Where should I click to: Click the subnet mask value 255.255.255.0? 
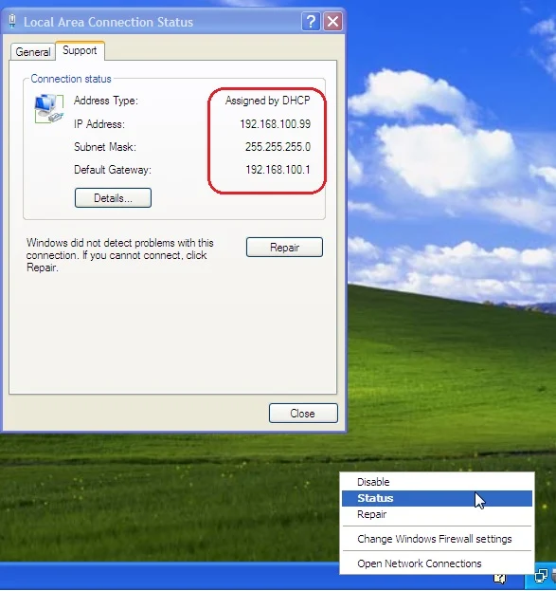coord(278,147)
